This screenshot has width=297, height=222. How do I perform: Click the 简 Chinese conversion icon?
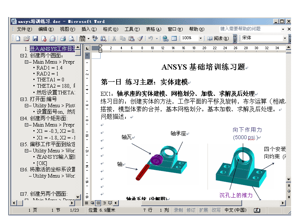pos(82,38)
